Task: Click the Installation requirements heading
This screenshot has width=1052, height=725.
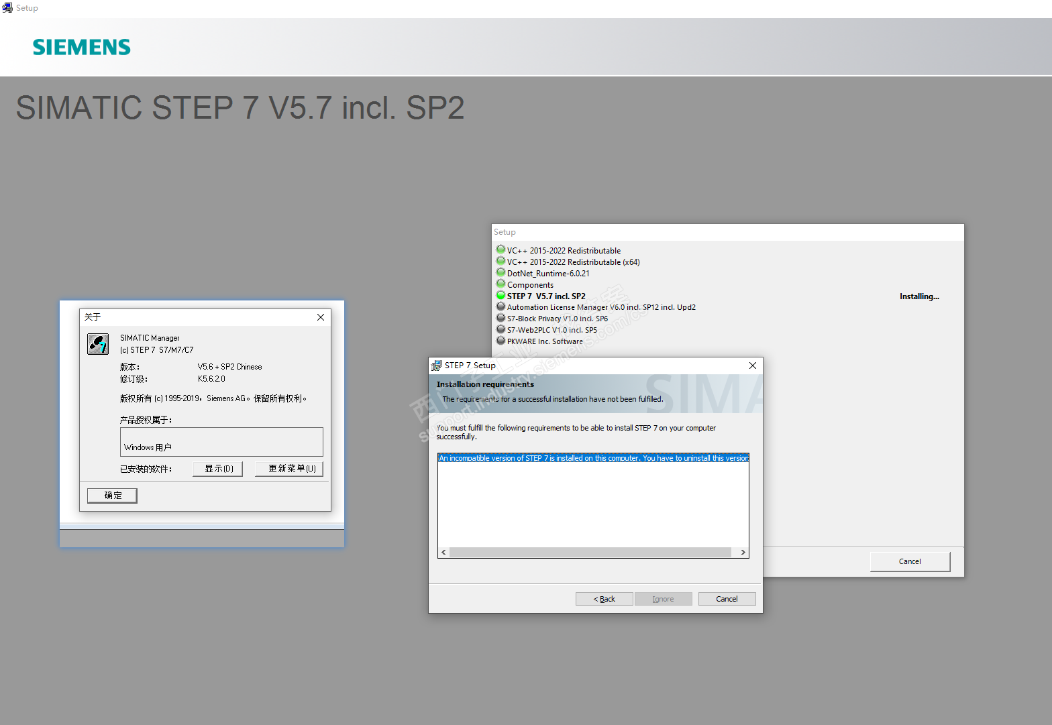Action: 485,384
